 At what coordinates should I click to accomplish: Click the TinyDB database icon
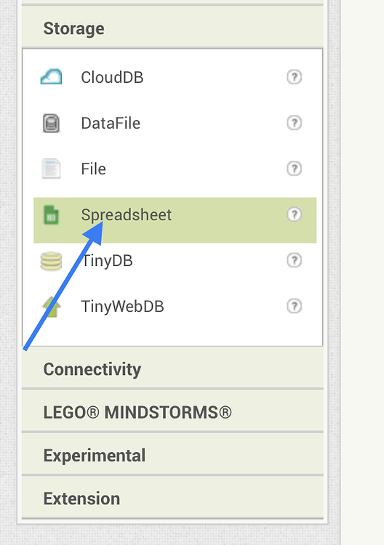51,261
